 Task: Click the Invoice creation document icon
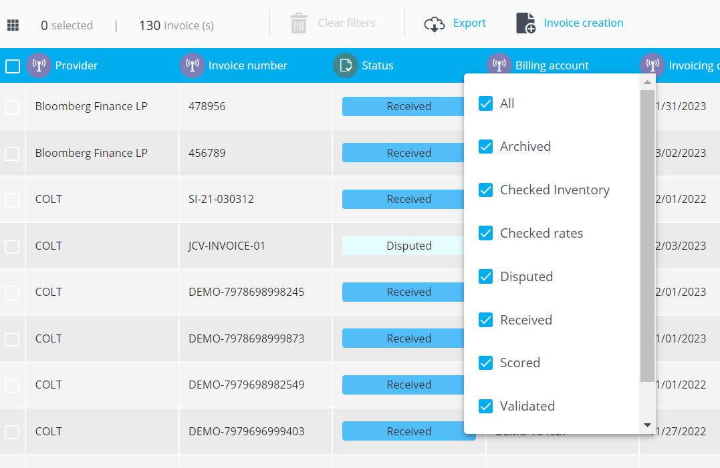pos(526,23)
